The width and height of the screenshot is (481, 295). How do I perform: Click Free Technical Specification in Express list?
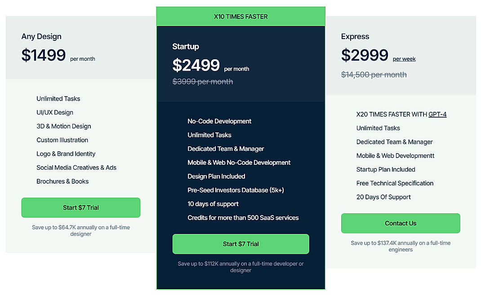(x=395, y=183)
